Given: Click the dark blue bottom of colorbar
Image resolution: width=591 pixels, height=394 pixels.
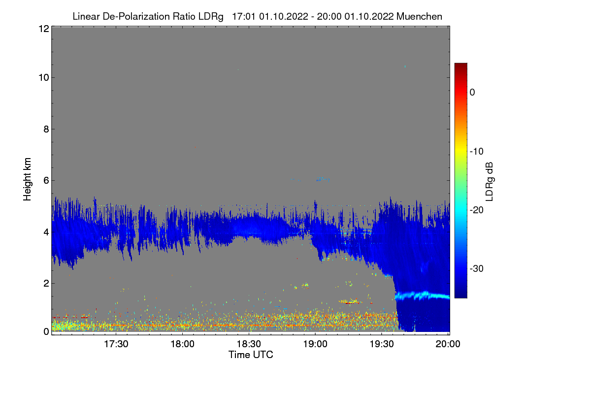Looking at the screenshot, I should pos(460,293).
